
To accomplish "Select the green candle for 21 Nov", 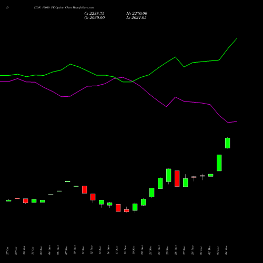I will tap(152, 193).
